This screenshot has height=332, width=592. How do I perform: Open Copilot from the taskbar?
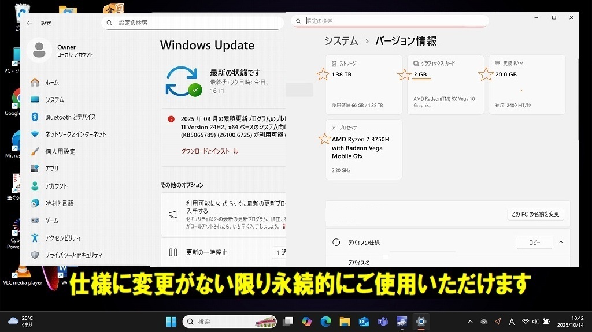point(306,322)
